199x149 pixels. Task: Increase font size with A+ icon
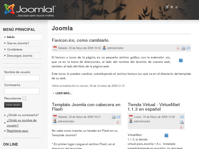pos(167,7)
